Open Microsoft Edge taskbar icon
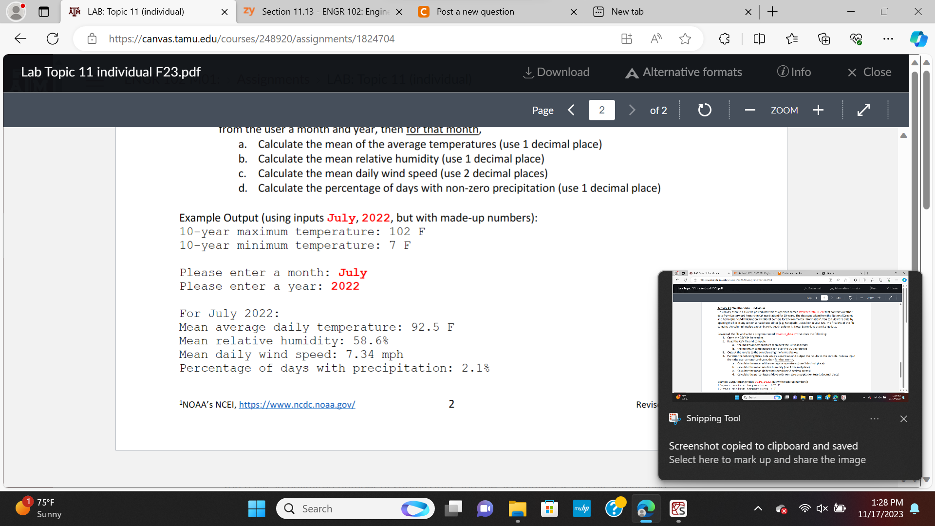 646,509
